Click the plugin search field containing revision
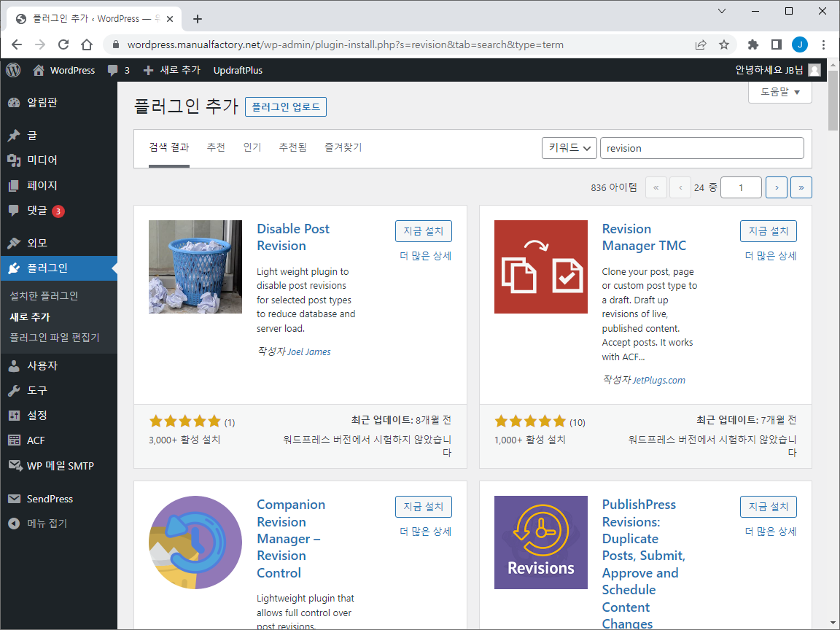The width and height of the screenshot is (840, 630). coord(701,148)
